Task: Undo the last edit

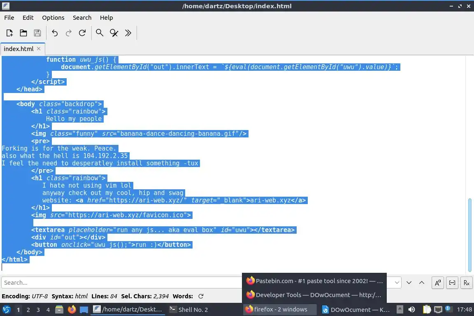Action: [x=55, y=33]
